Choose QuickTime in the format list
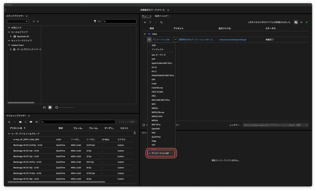The image size is (316, 191). (x=156, y=137)
